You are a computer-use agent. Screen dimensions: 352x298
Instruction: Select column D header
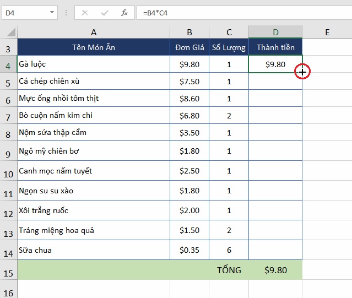pyautogui.click(x=275, y=32)
